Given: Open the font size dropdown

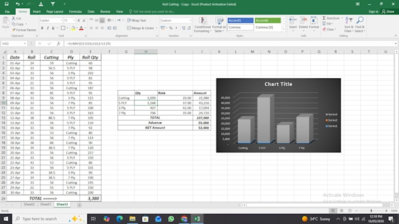Looking at the screenshot, I should click(75, 20).
